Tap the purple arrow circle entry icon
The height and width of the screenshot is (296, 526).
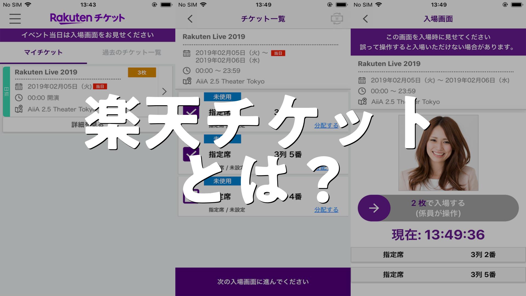374,208
